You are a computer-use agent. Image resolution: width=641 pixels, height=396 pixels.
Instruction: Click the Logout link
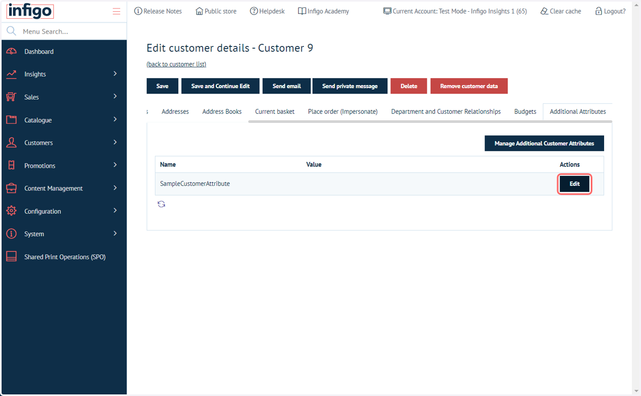611,11
